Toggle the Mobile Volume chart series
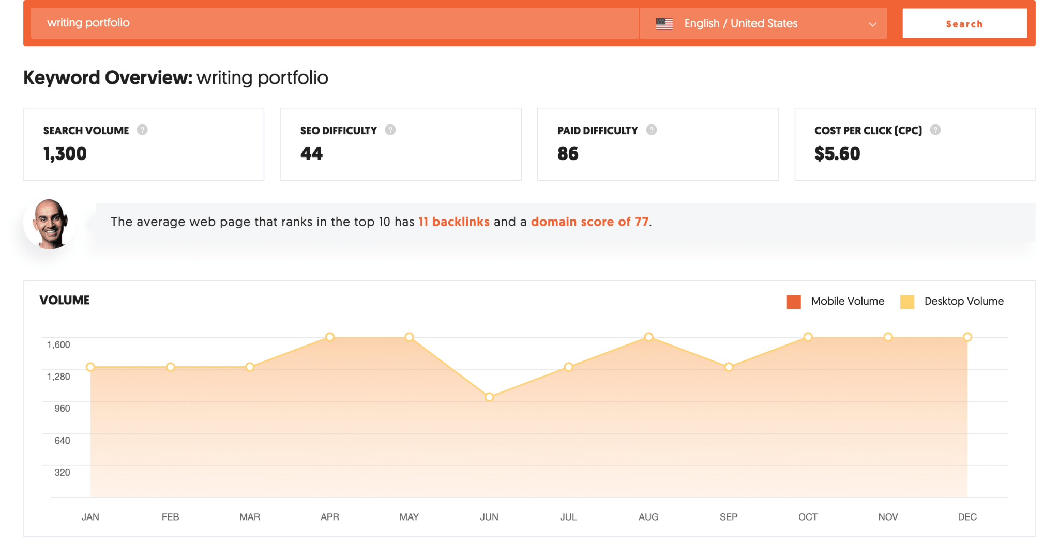 [835, 301]
